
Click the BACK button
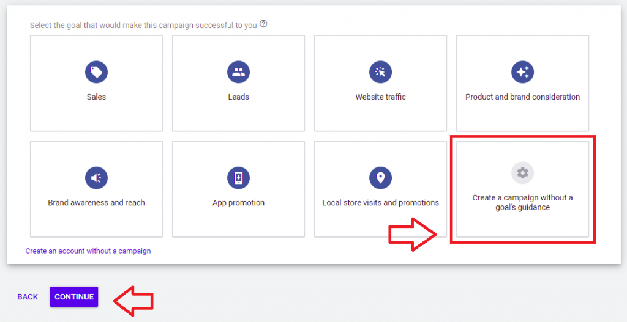[28, 297]
